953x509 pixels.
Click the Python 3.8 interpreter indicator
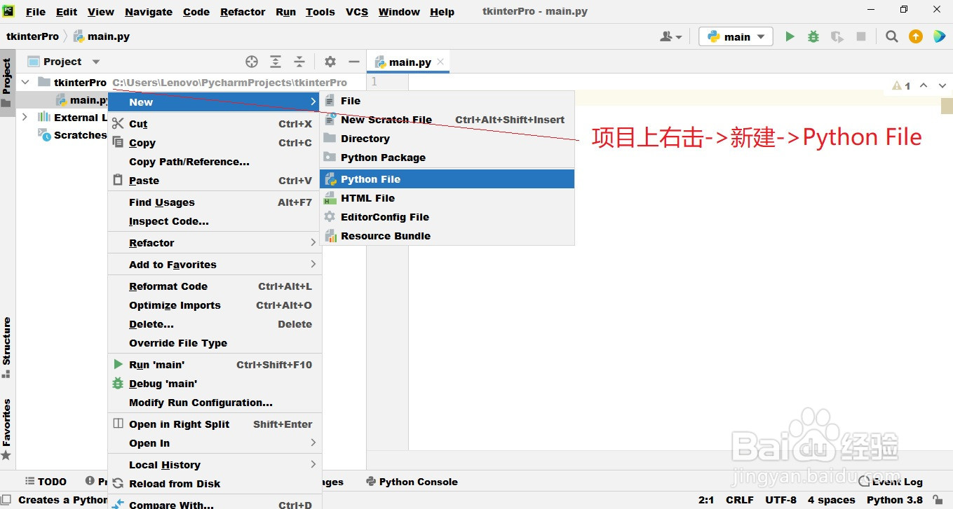click(895, 500)
